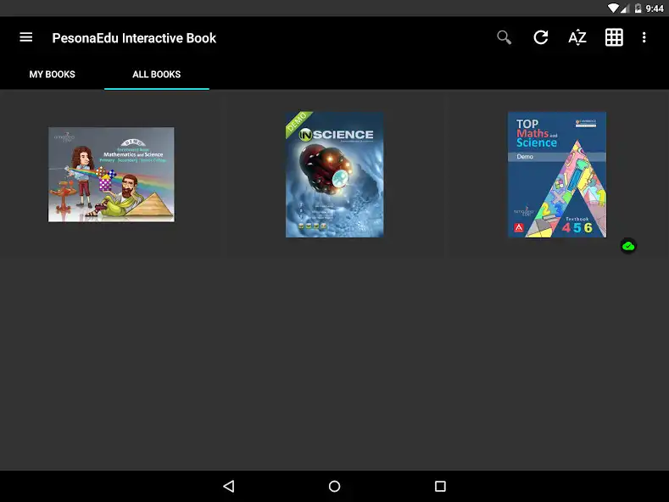Open Mathematics and Science demo book
669x502 pixels.
[111, 174]
